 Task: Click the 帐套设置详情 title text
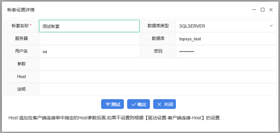click(21, 10)
